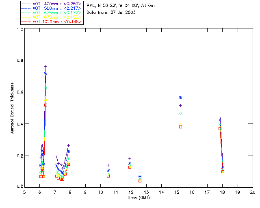
Task: Click the x-axis tick label '17'
Action: point(207,192)
